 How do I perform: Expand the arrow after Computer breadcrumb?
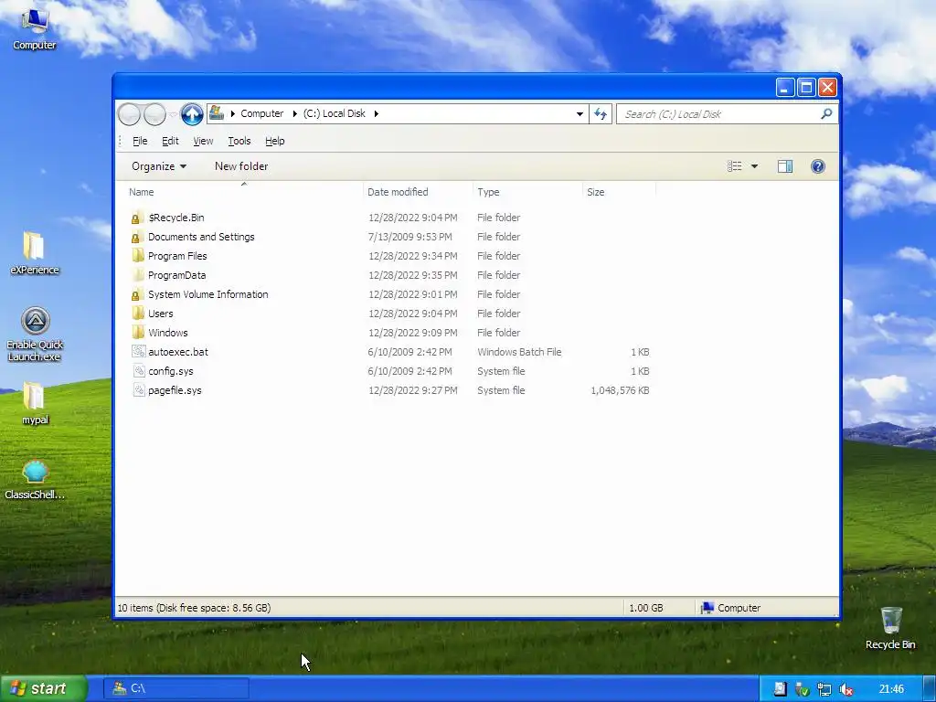(x=294, y=113)
